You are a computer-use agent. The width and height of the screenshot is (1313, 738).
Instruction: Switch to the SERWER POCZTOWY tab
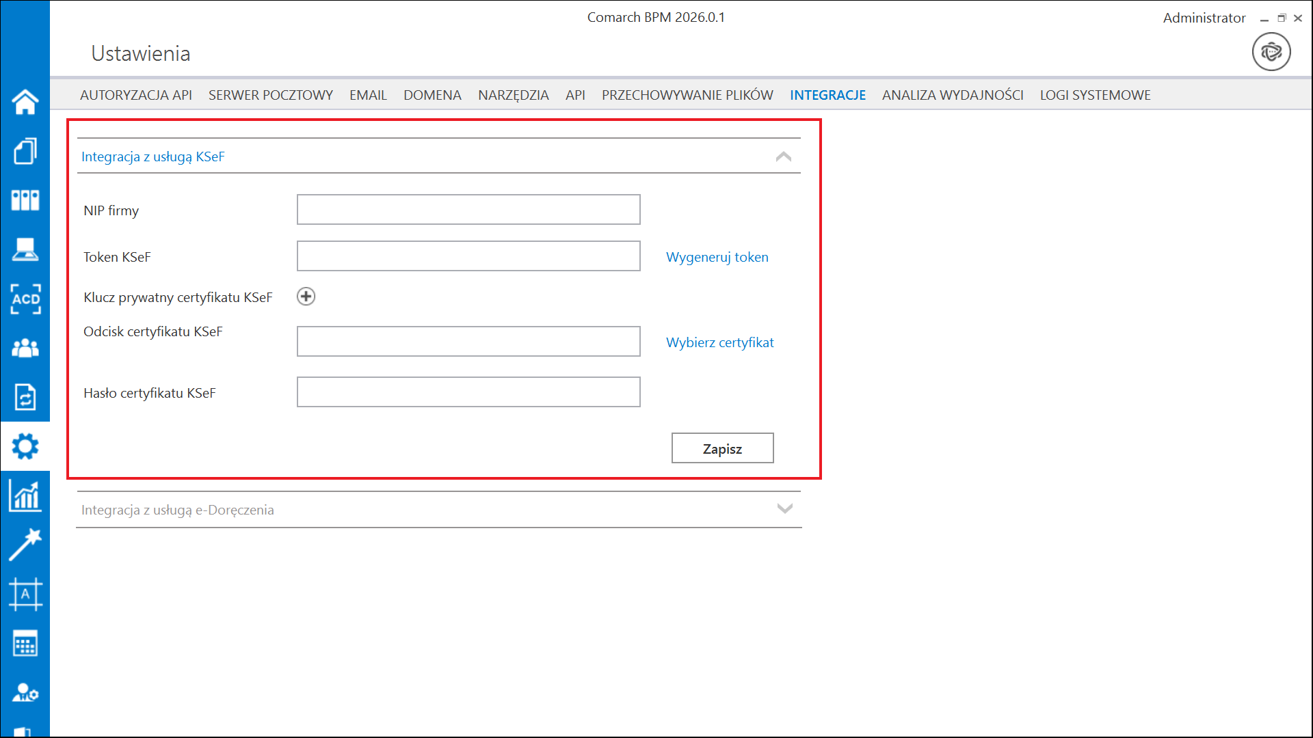270,95
